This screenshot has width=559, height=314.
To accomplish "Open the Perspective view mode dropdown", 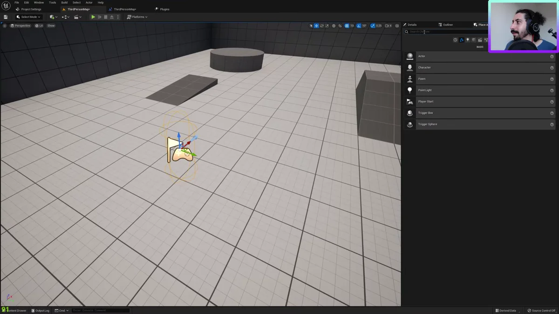I will 20,26.
